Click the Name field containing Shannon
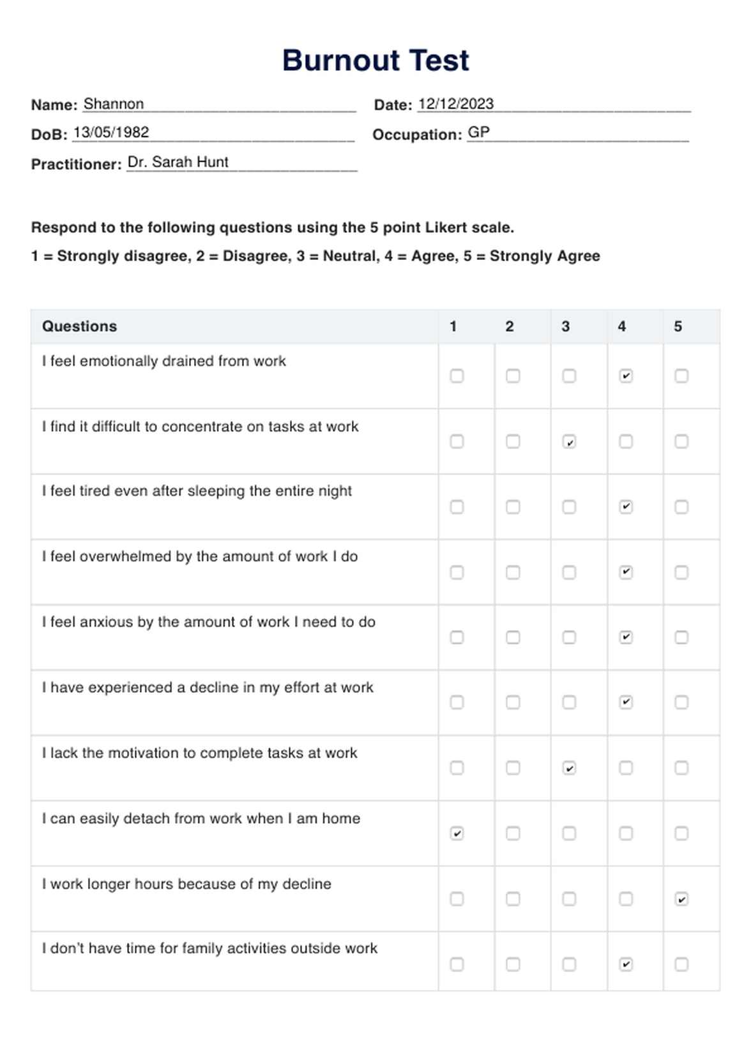 218,104
